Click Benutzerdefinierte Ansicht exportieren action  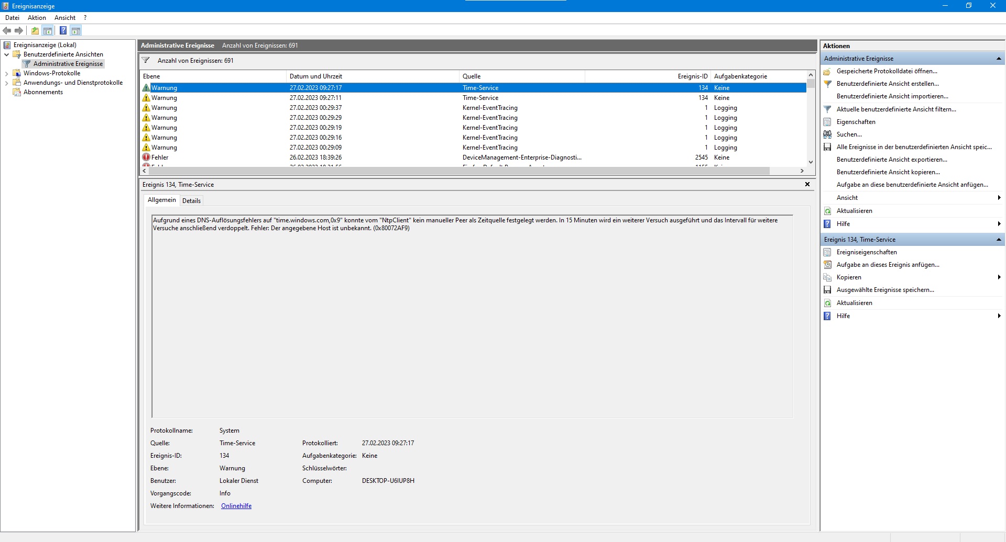(892, 160)
